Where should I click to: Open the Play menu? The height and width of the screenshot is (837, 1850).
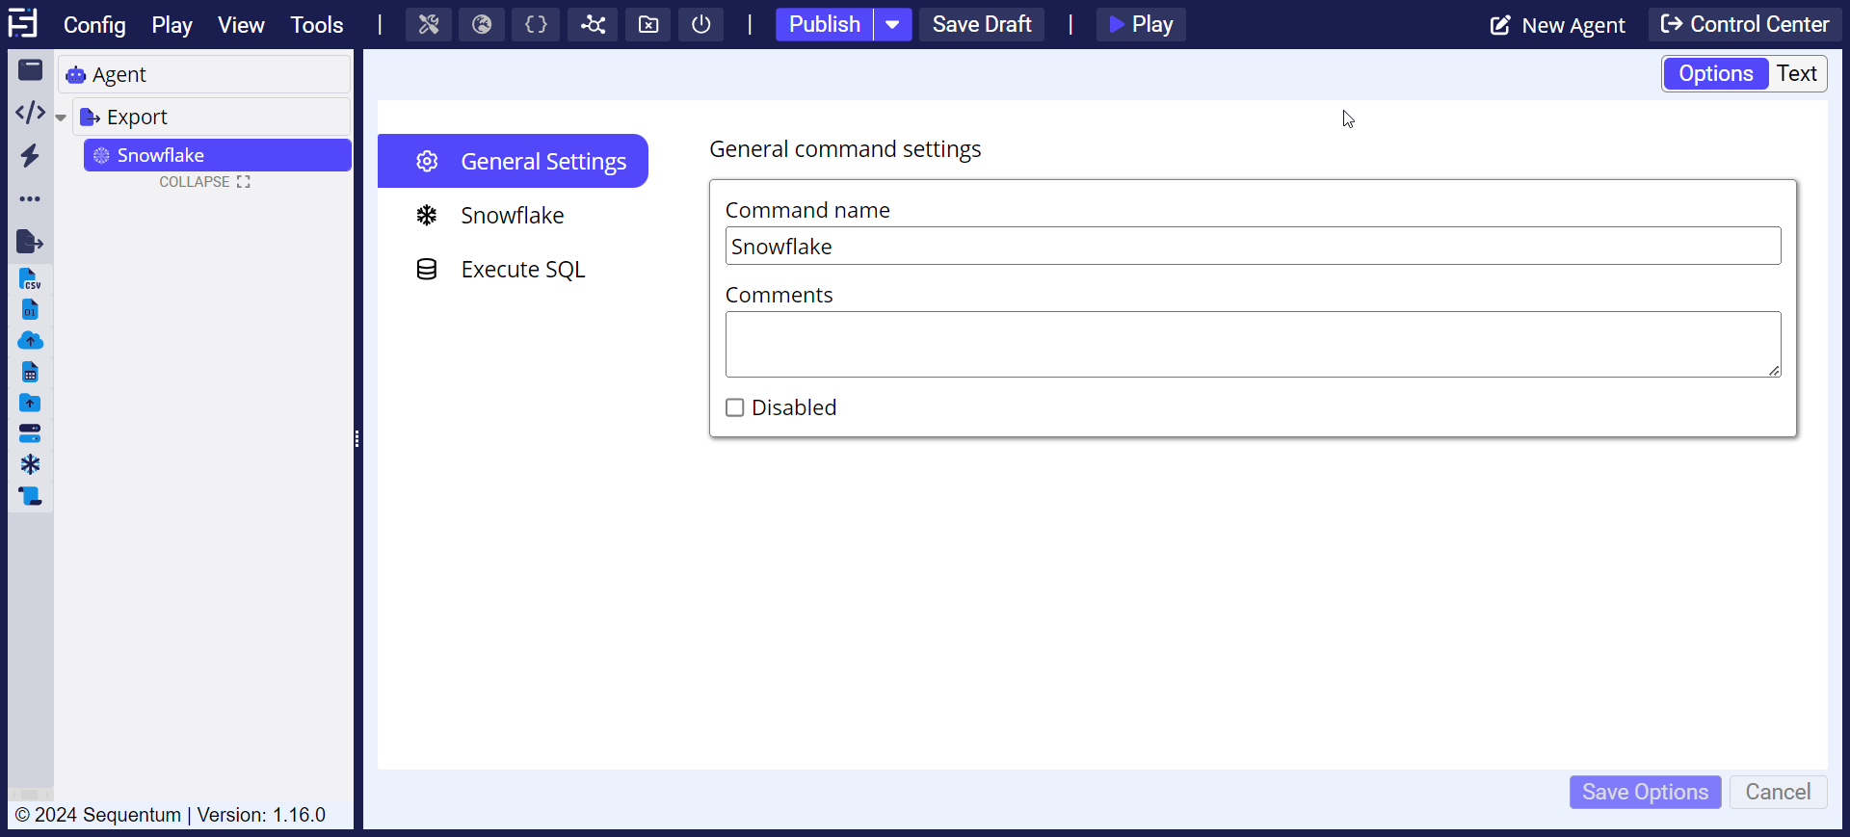172,25
